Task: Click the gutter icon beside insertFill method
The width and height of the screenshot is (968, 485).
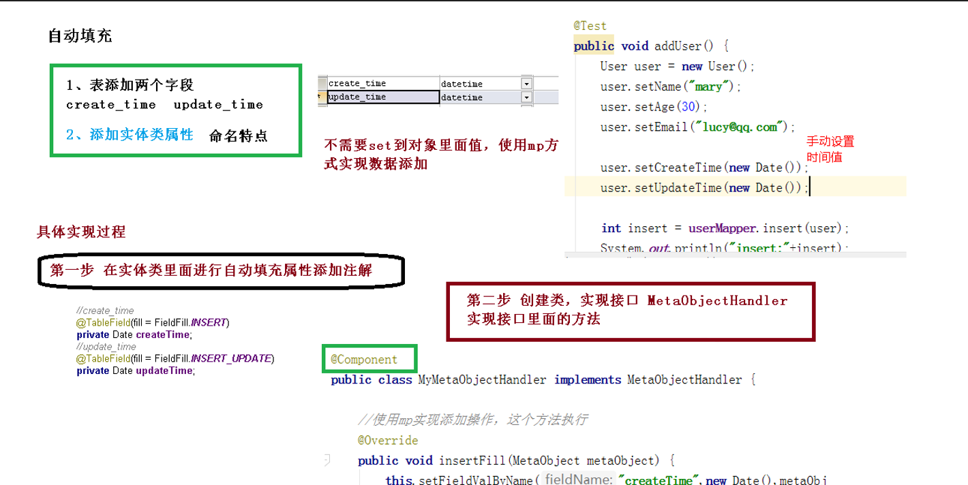Action: tap(327, 460)
